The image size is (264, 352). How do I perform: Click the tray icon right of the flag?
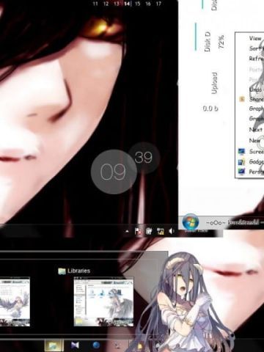click(149, 231)
